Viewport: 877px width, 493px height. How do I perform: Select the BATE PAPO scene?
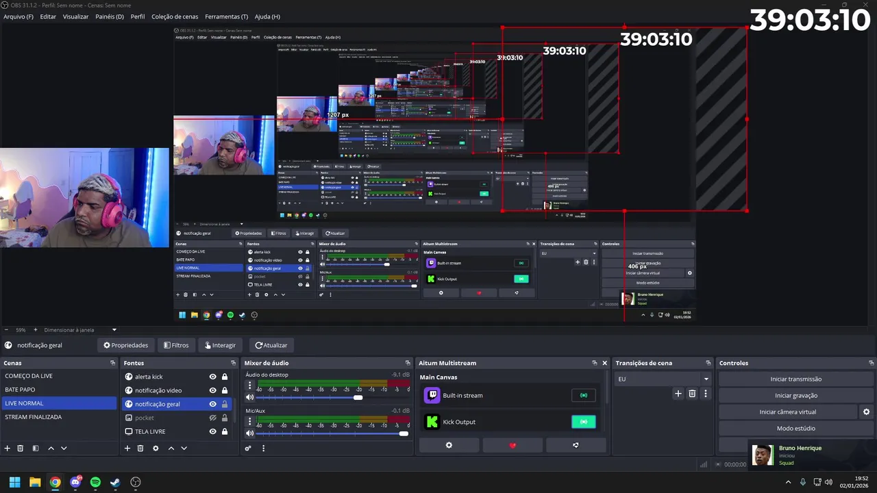[x=58, y=390]
